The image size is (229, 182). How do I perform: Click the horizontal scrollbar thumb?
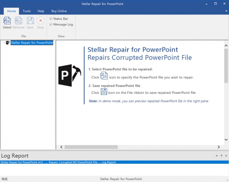click(91, 147)
